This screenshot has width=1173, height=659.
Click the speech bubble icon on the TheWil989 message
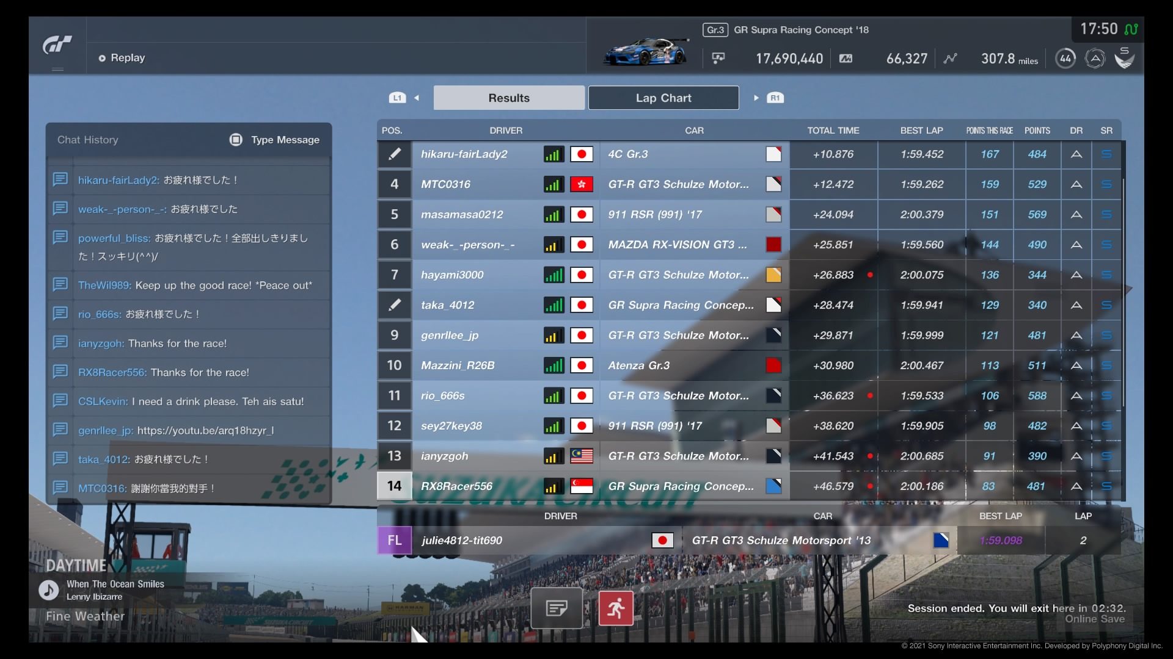click(x=60, y=285)
